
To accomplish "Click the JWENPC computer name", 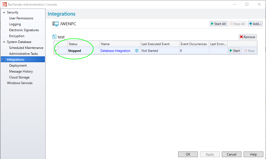I will [68, 24].
